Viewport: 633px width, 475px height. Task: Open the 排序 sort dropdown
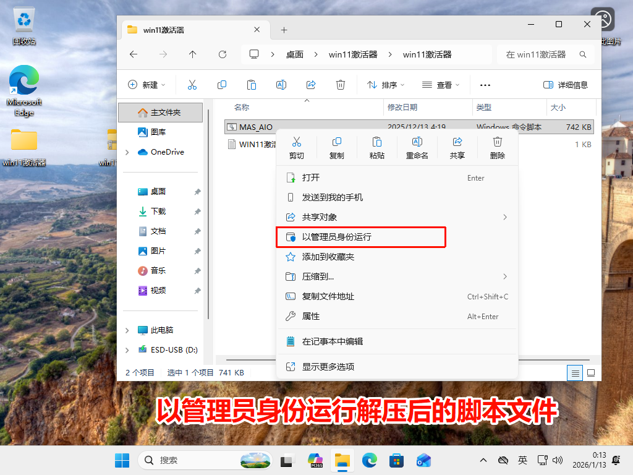tap(386, 85)
